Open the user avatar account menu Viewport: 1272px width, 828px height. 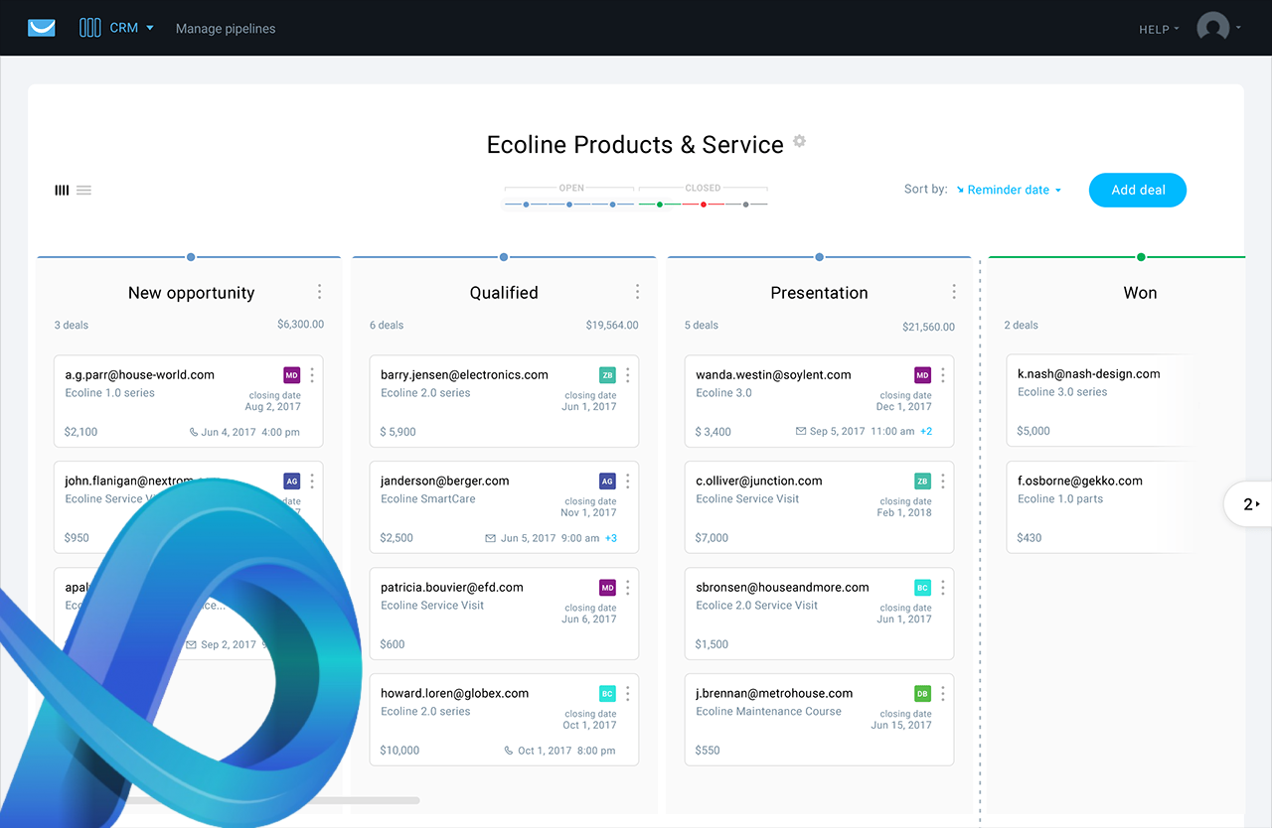[x=1219, y=28]
